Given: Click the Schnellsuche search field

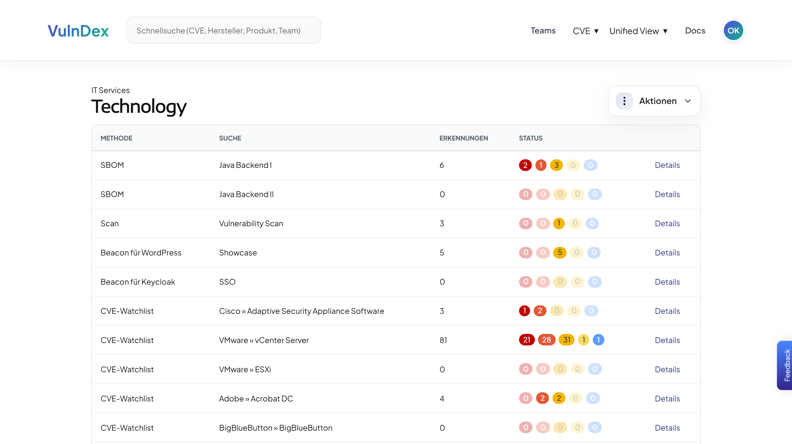Looking at the screenshot, I should tap(224, 30).
